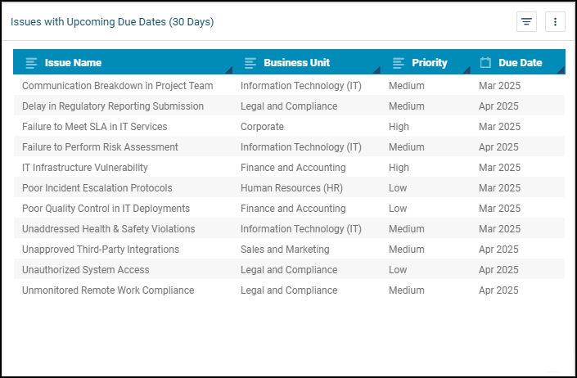Open Failure to Meet SLA in IT Services
The image size is (577, 378).
click(x=94, y=127)
